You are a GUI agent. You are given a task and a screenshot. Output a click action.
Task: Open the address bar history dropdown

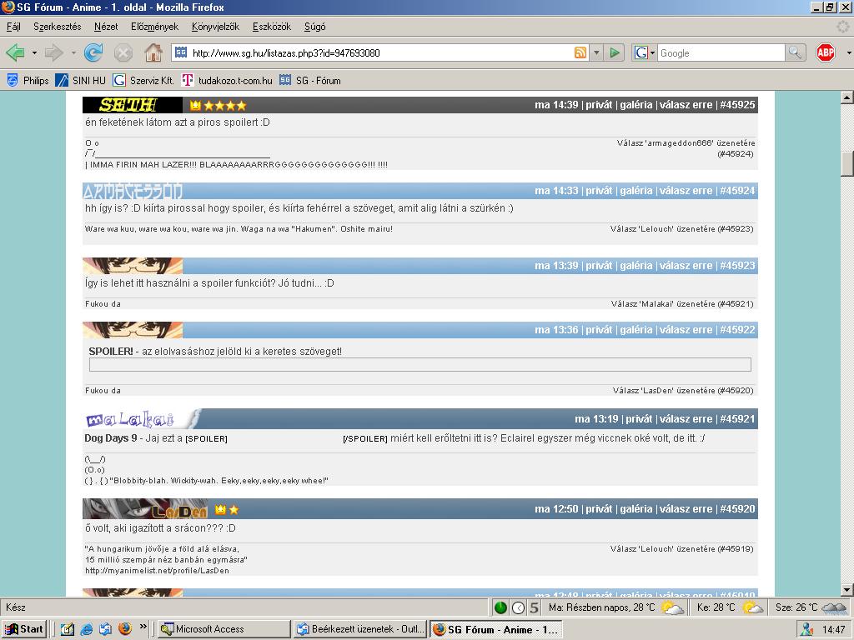pos(596,52)
